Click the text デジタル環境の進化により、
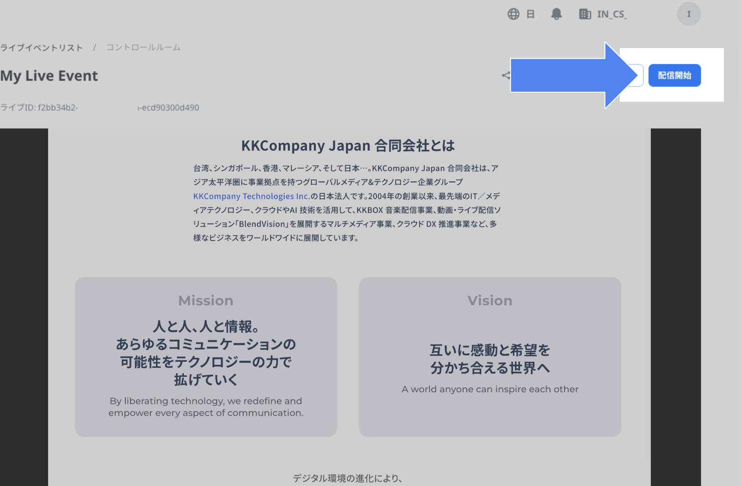Image resolution: width=741 pixels, height=486 pixels. coord(348,478)
